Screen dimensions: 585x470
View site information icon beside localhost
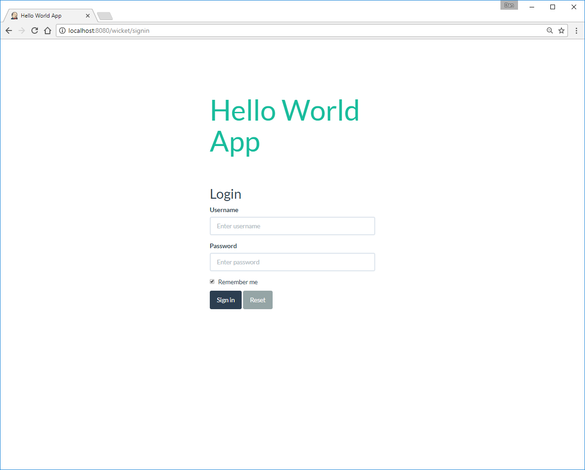[x=62, y=31]
